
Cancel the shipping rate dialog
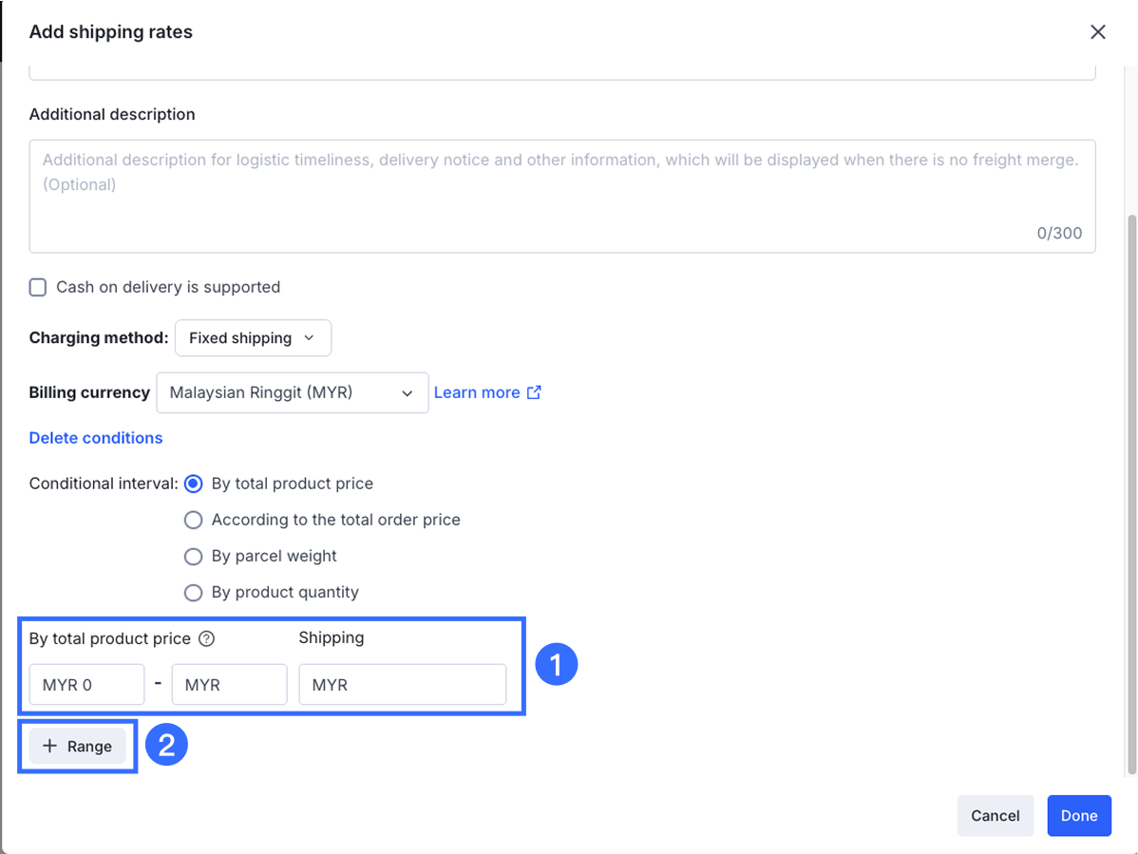point(995,815)
